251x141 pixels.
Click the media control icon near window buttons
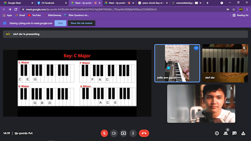click(222, 3)
